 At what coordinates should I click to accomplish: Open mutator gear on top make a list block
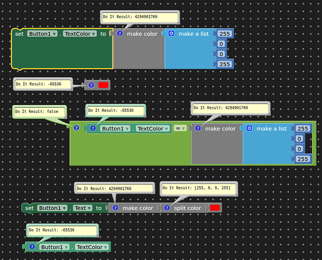point(171,34)
